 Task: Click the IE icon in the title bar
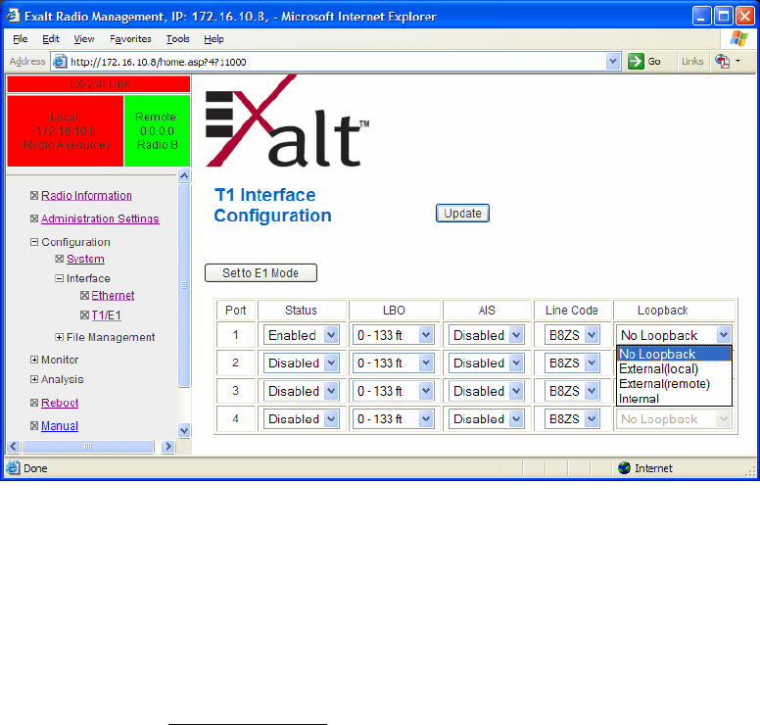click(13, 16)
